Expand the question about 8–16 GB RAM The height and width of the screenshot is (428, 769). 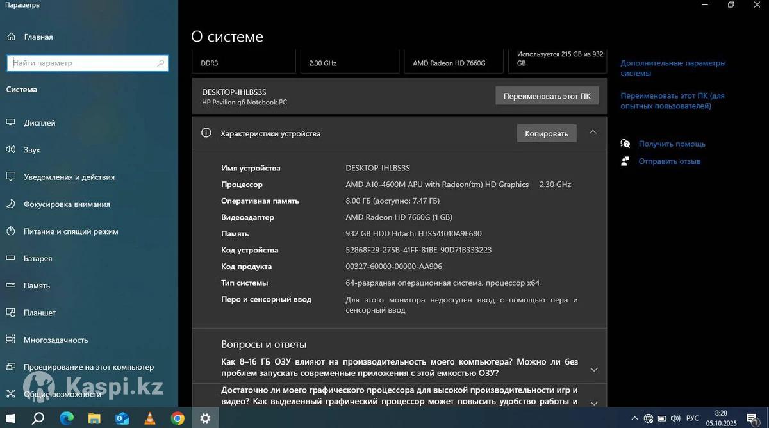[593, 369]
